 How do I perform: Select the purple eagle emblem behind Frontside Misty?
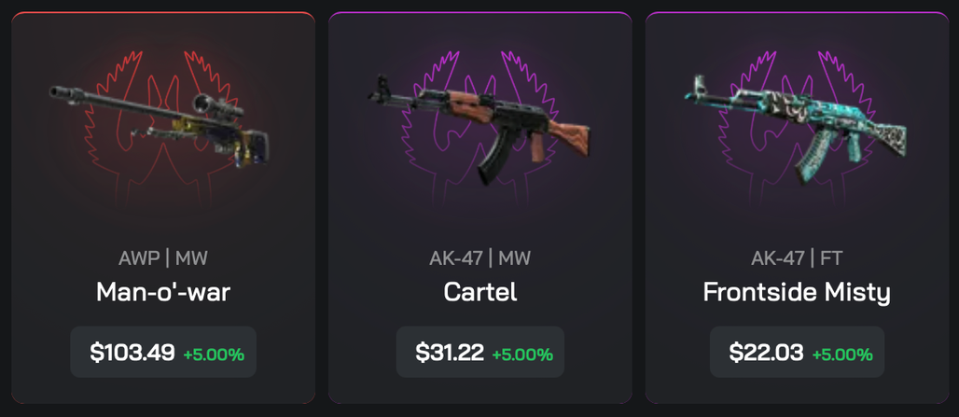(x=797, y=127)
